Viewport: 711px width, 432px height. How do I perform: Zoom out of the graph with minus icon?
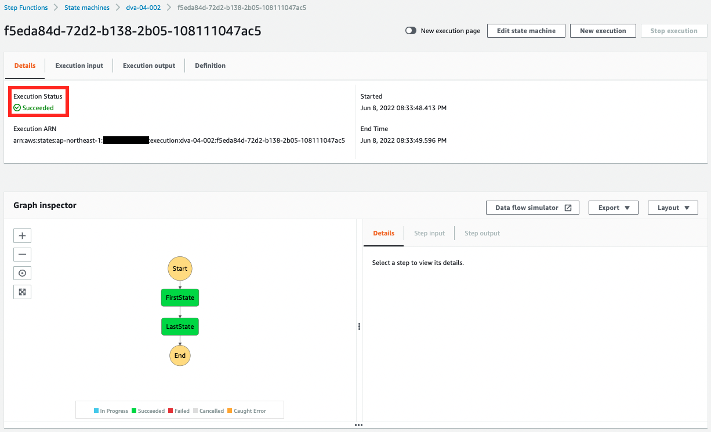22,255
